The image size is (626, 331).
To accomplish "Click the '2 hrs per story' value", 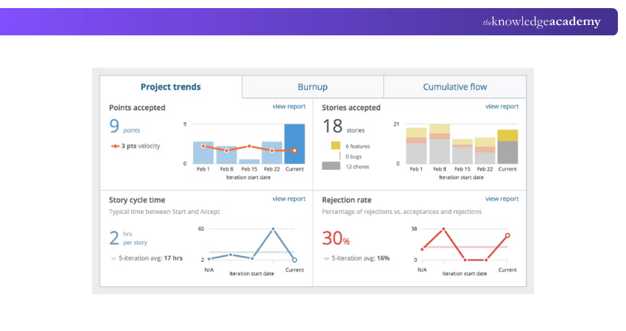I will pyautogui.click(x=128, y=238).
